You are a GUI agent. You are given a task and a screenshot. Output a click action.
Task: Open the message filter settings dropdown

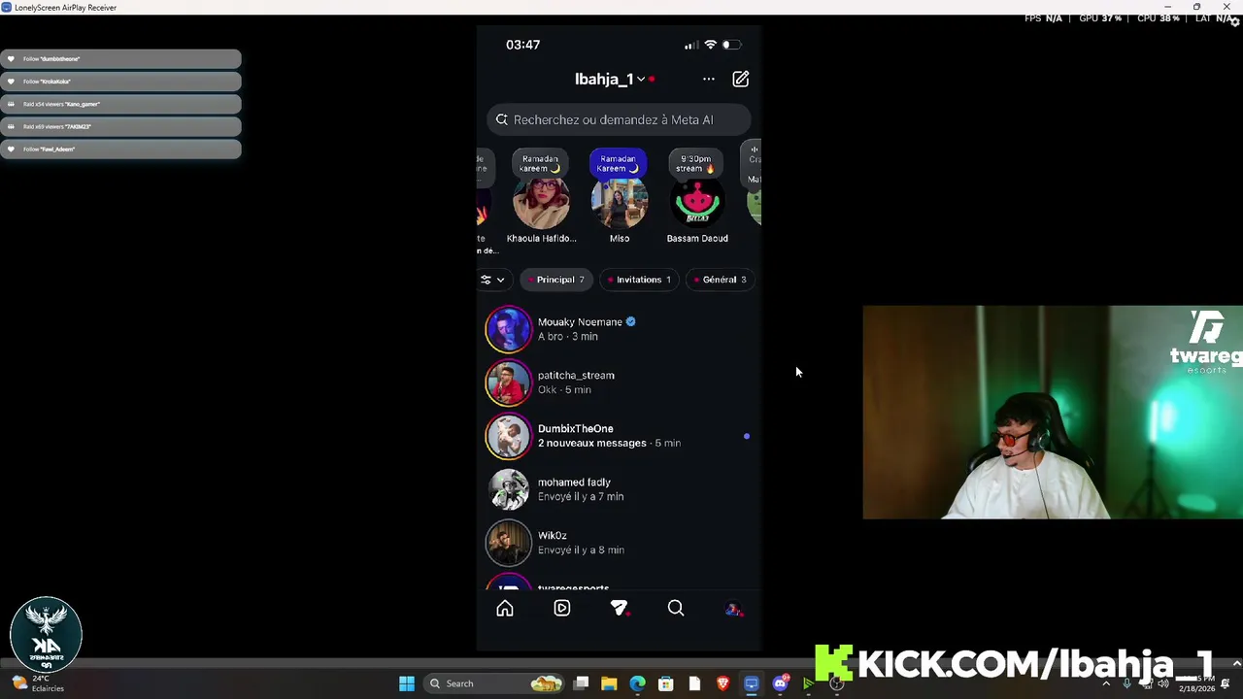[x=492, y=280]
